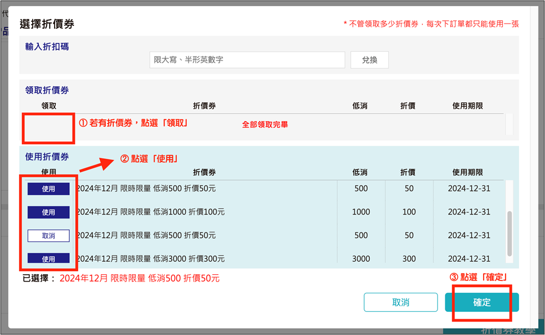This screenshot has height=335, width=545.
Task: Use the 低消3000 折價300元 coupon
Action: [x=48, y=258]
